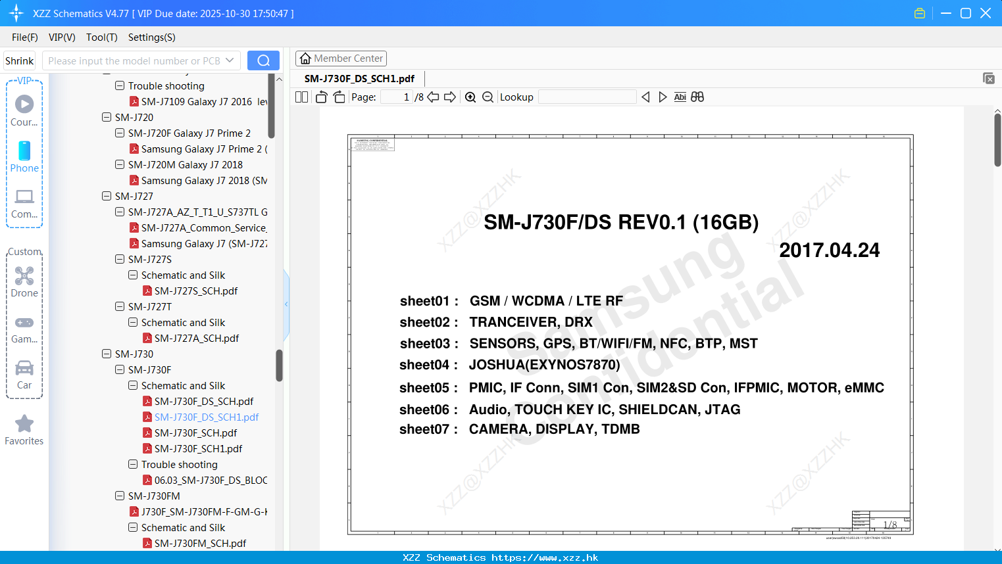Open SM-J7109 Galaxy J7 2016 file
This screenshot has height=564, width=1002.
(204, 101)
